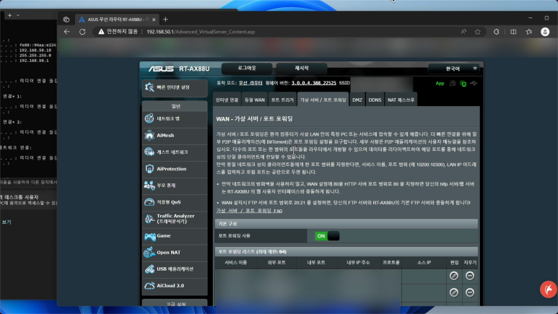Click the edit icon in second forwarding row
This screenshot has height=314, width=558.
(x=454, y=292)
